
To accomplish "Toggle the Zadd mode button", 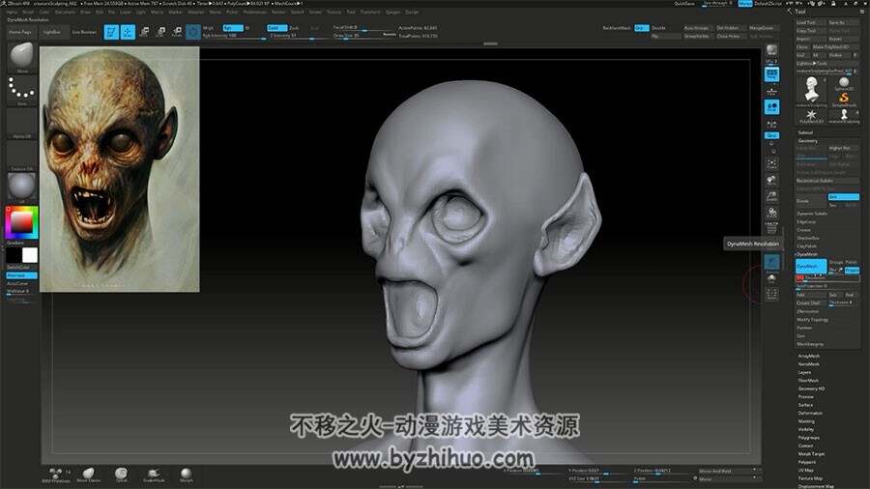I will [x=276, y=28].
